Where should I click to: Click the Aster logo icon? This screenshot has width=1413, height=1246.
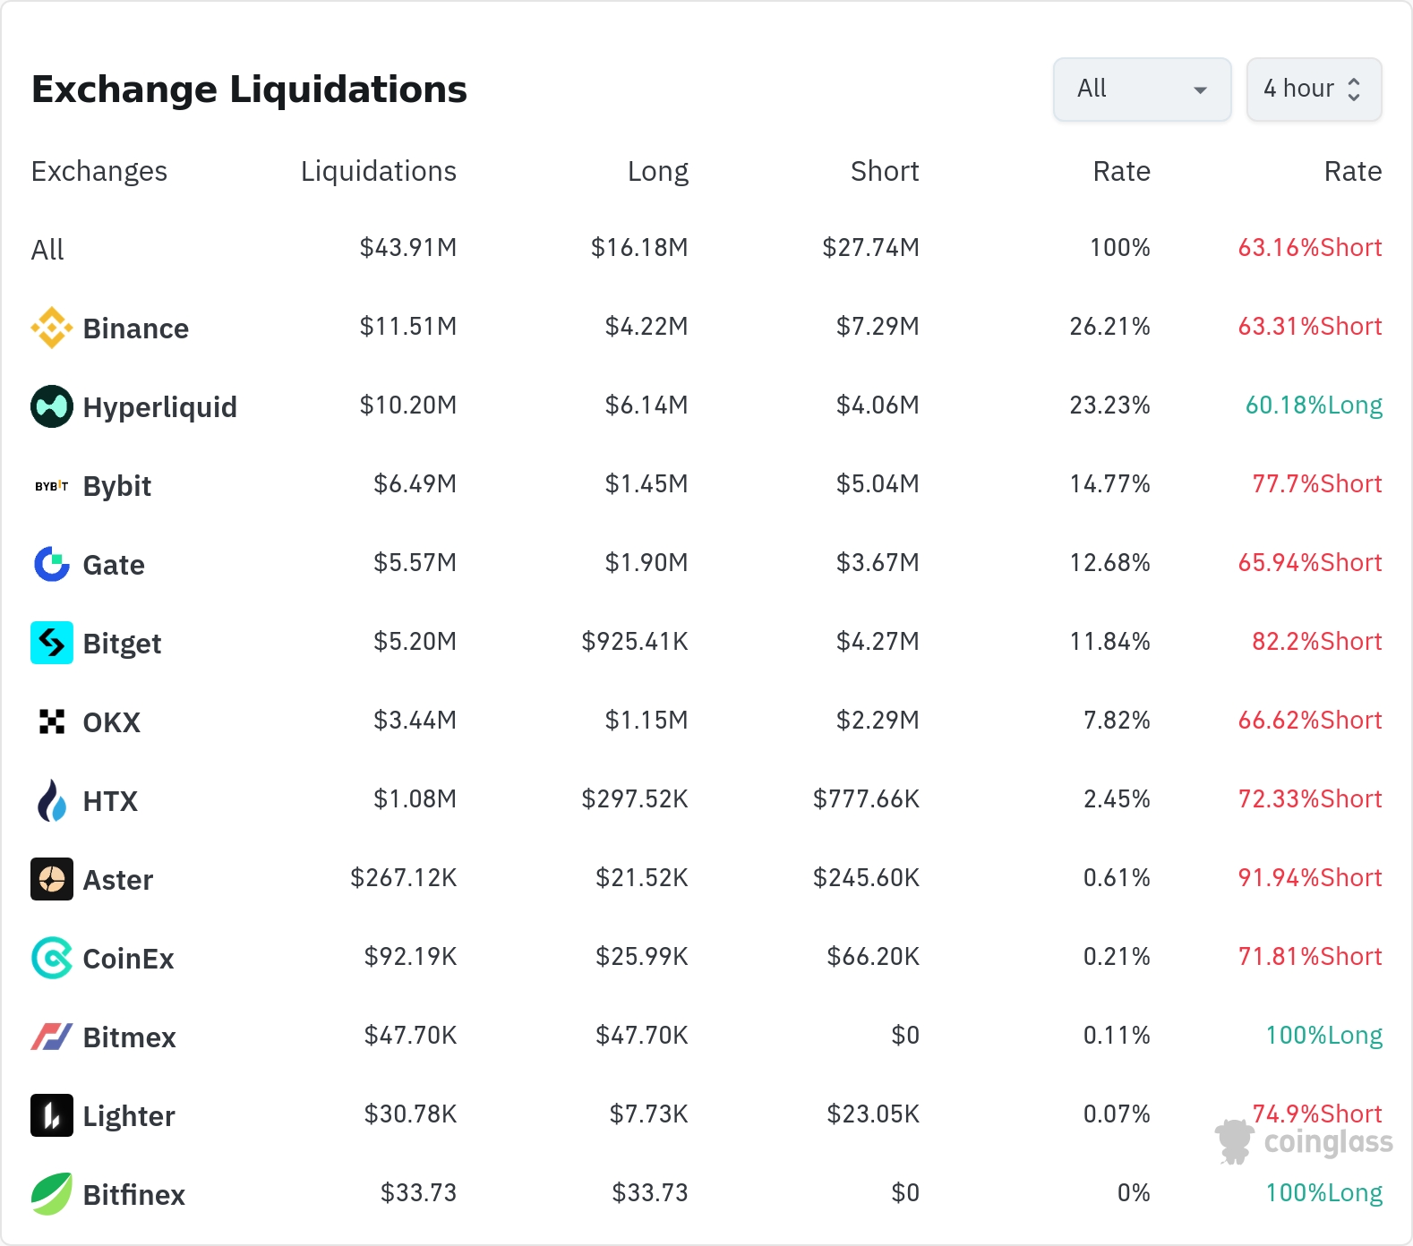click(52, 879)
